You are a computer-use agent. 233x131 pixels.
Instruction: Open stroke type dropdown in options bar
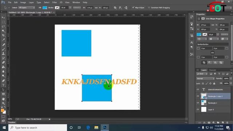point(77,8)
